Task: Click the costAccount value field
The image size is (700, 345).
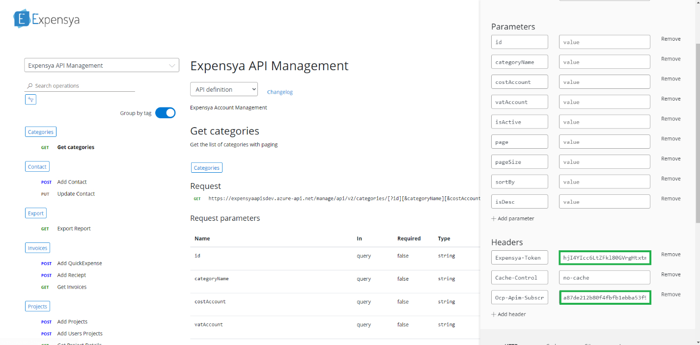Action: click(x=605, y=82)
